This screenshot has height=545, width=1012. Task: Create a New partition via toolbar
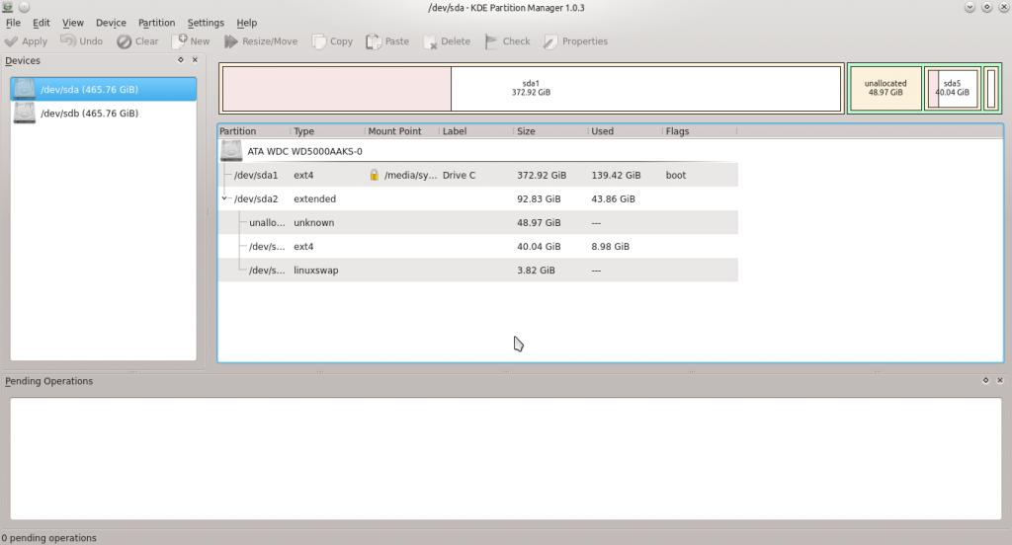click(x=180, y=41)
